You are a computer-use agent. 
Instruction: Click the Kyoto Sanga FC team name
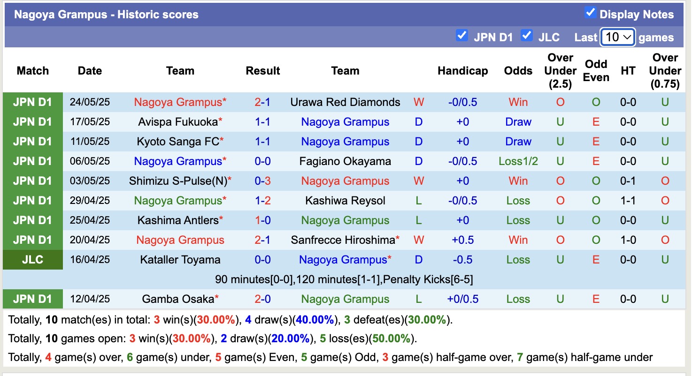click(x=178, y=142)
